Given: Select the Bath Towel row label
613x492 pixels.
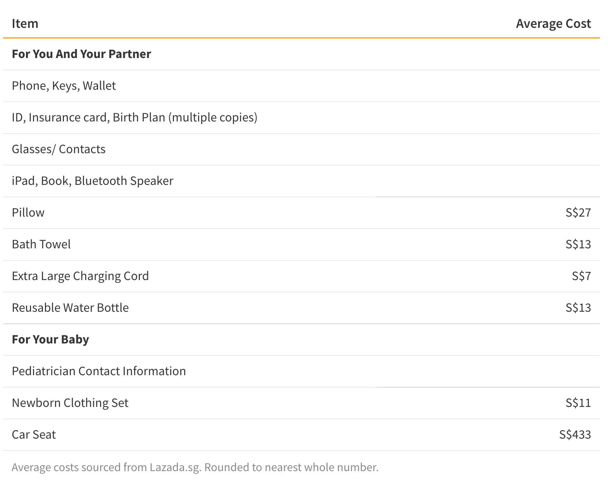Looking at the screenshot, I should pyautogui.click(x=41, y=244).
